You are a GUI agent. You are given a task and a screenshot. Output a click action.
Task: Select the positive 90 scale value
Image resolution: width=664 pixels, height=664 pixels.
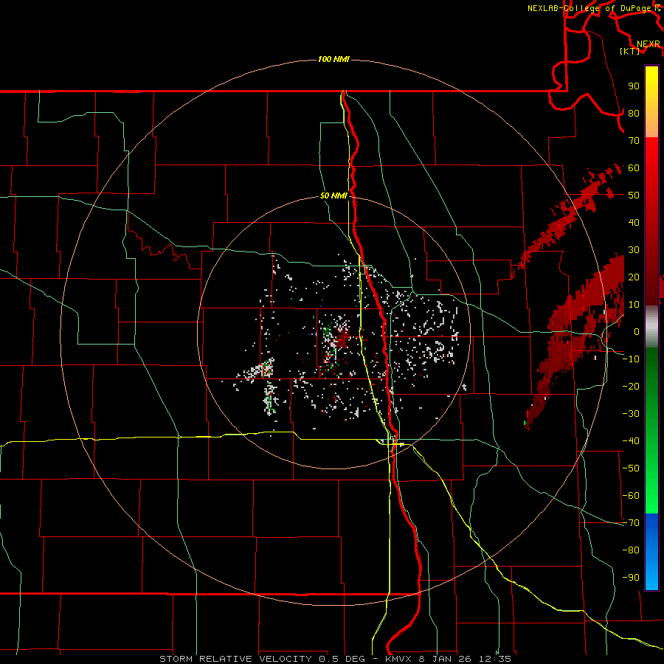(634, 86)
